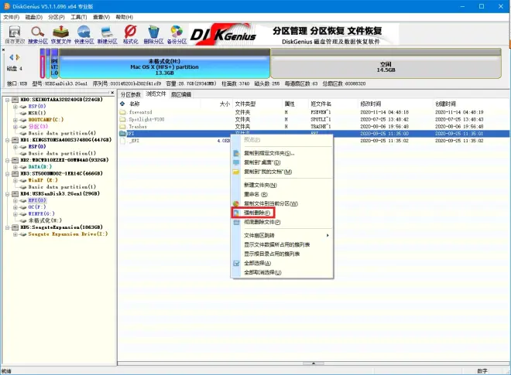Select the 未格式化(H:) tree item
This screenshot has width=511, height=375.
pyautogui.click(x=45, y=220)
